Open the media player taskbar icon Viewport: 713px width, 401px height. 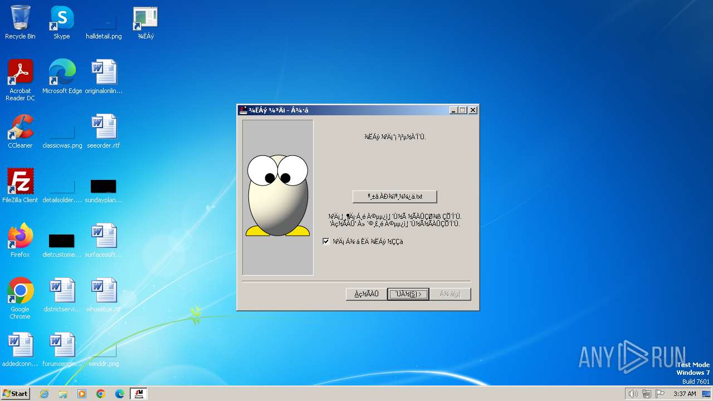(82, 394)
